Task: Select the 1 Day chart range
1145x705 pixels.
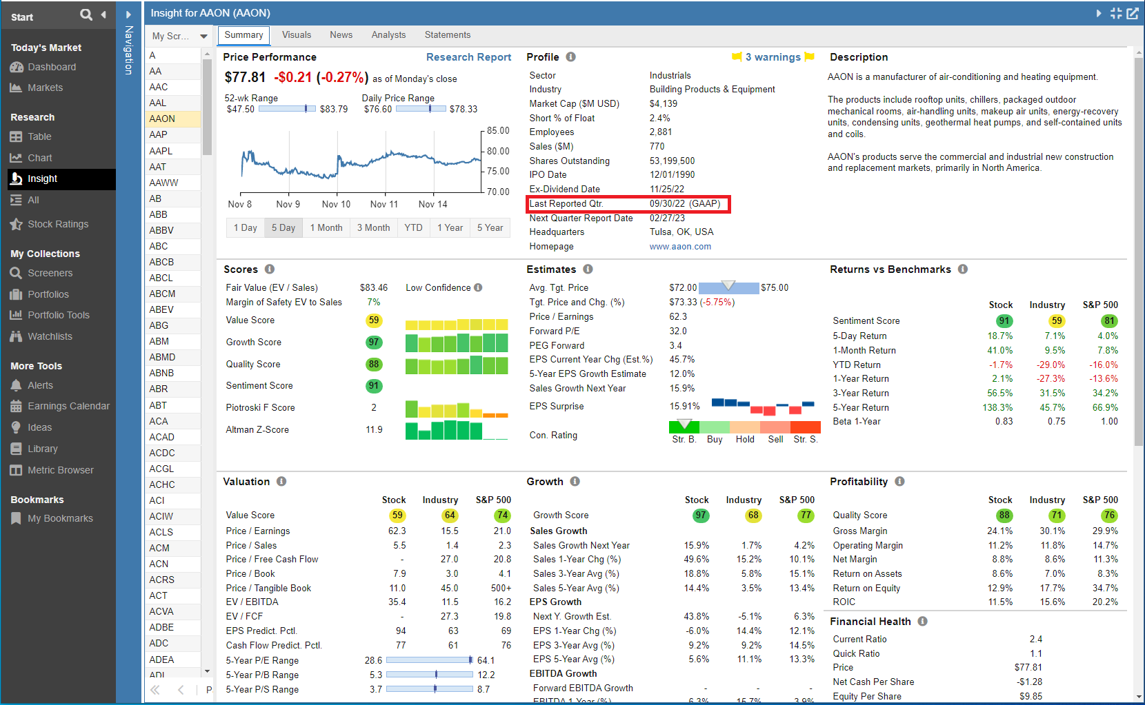Action: (x=245, y=228)
